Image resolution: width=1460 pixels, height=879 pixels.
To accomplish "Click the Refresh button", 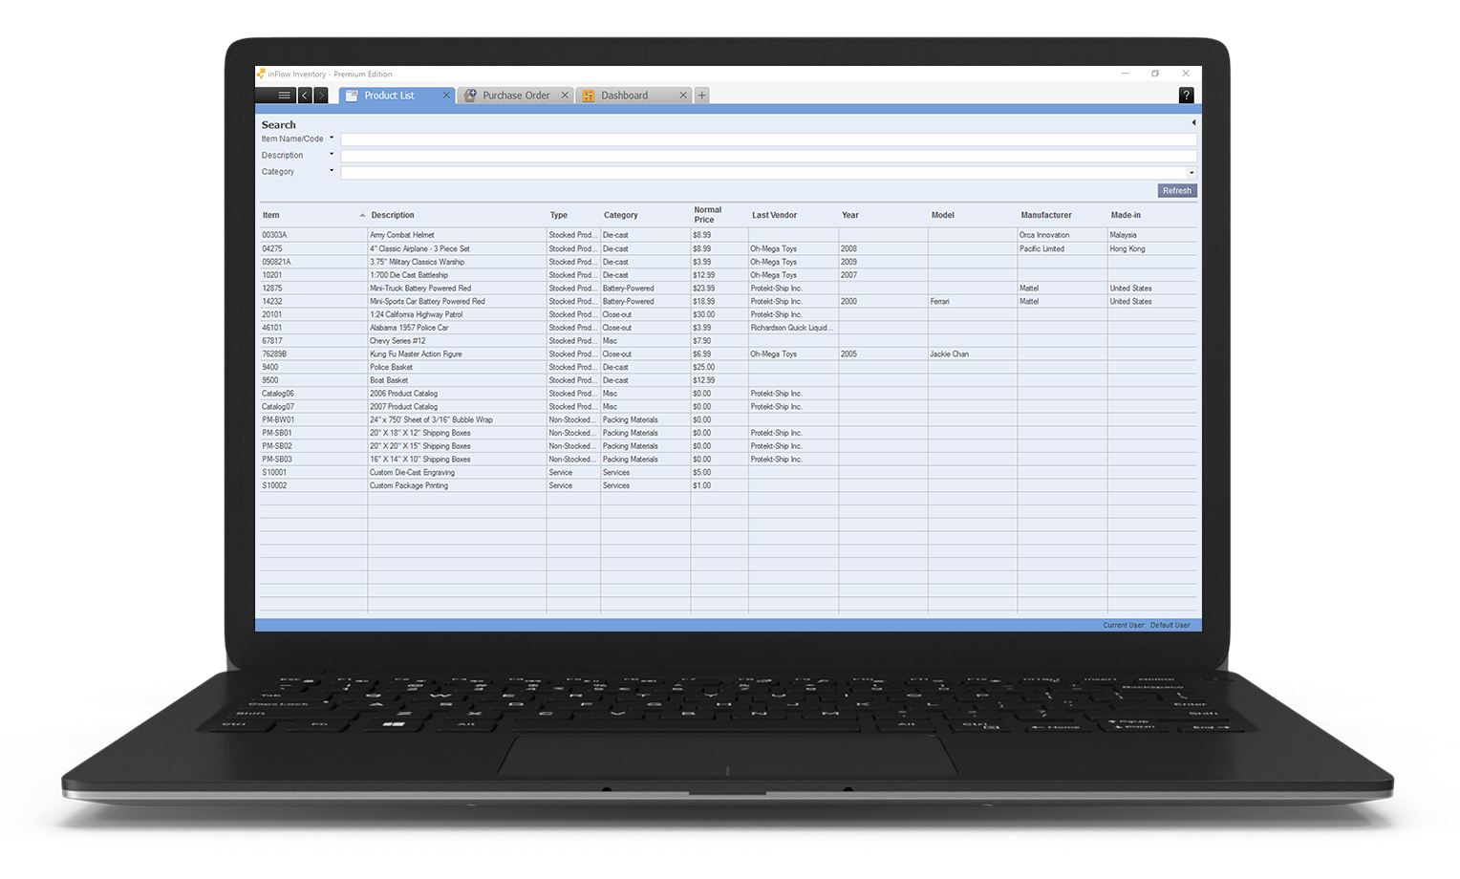I will pos(1177,190).
